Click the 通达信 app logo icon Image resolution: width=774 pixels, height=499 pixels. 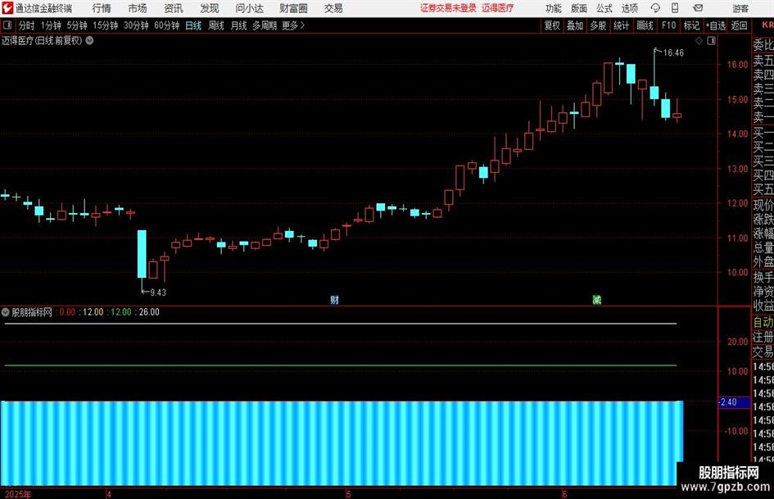pyautogui.click(x=7, y=8)
